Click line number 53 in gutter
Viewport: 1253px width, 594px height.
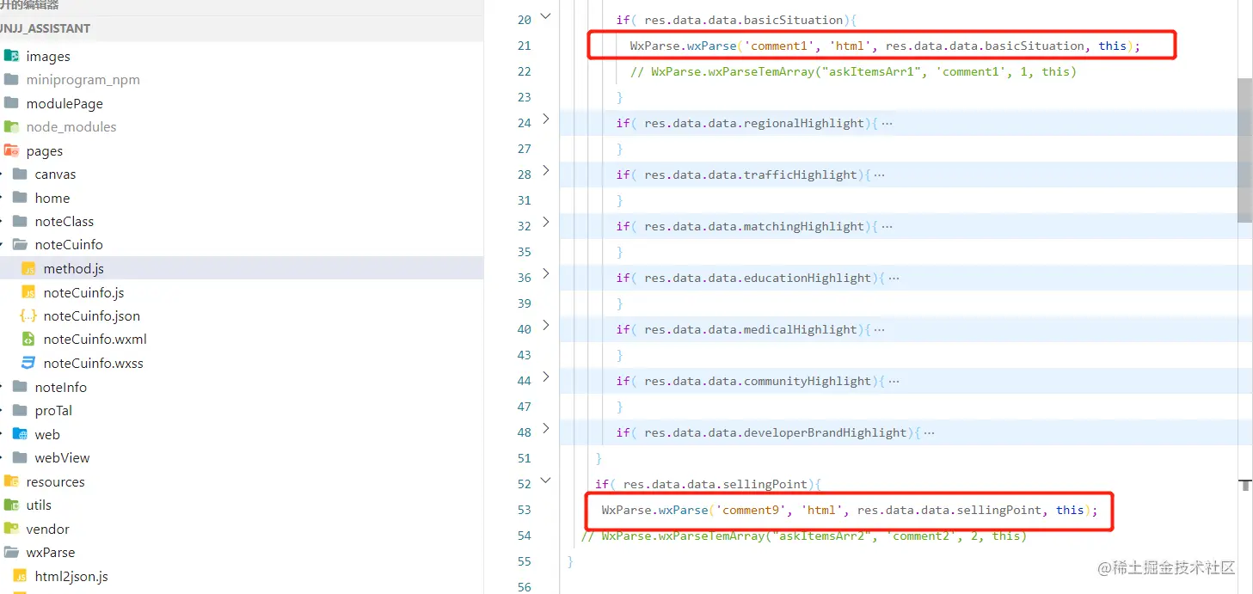point(524,510)
